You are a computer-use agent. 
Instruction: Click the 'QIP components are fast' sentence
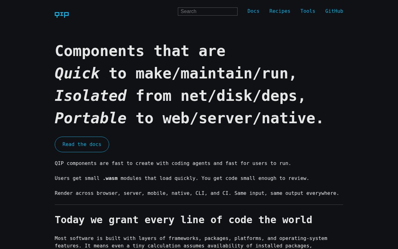[x=173, y=163]
